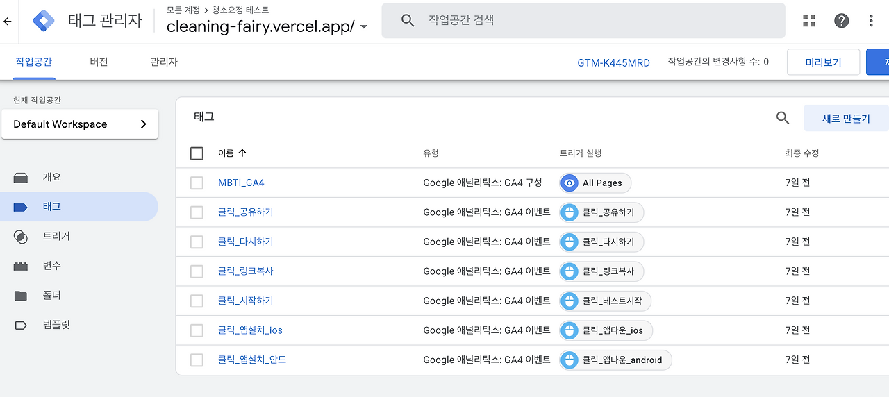This screenshot has height=397, width=889.
Task: Click the 변수 variable icon in sidebar
Action: coord(21,266)
